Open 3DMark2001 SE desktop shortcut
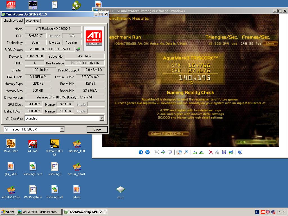 point(55,148)
